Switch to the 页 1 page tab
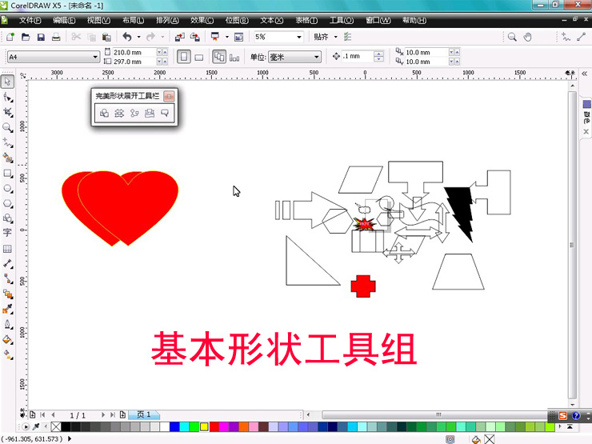Viewport: 592px width, 444px height. (144, 415)
